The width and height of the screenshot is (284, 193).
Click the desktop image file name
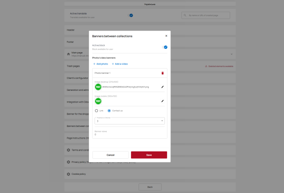tap(125, 87)
